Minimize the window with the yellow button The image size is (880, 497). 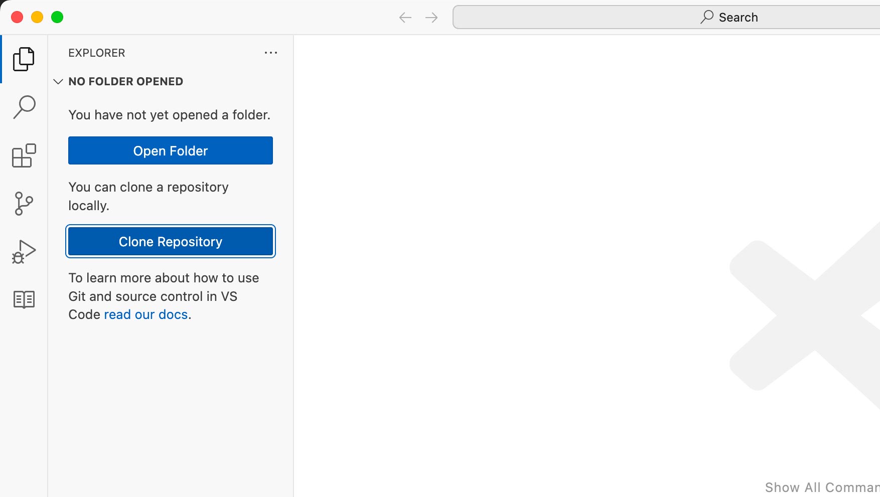point(37,17)
